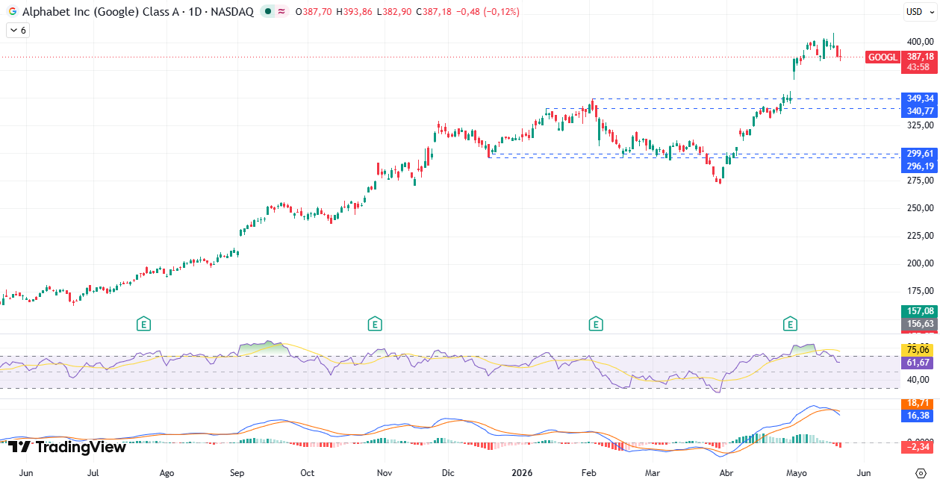Click the pink approximate-data indicator icon

281,12
